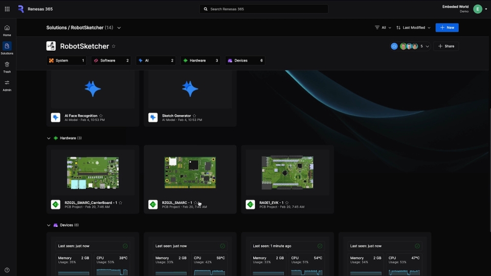The height and width of the screenshot is (276, 491).
Task: Click the help icon at bottom left
Action: tap(7, 270)
